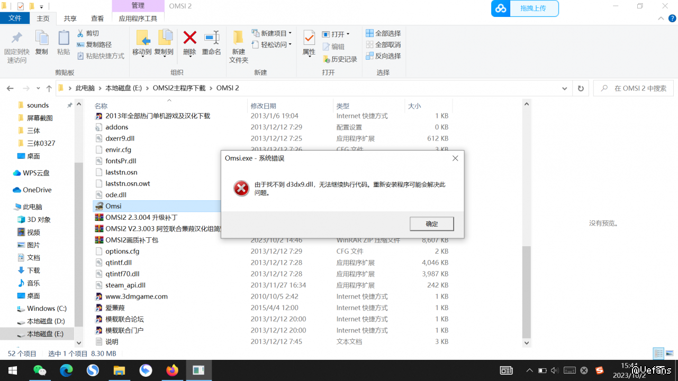
Task: Switch to the 主页 ribbon tab
Action: tap(43, 18)
